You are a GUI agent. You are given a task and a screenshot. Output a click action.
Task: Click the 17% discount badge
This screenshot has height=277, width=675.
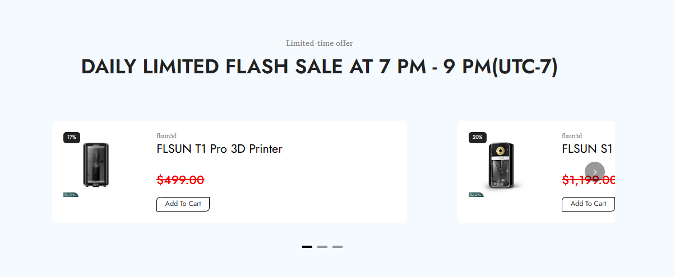[x=71, y=137]
